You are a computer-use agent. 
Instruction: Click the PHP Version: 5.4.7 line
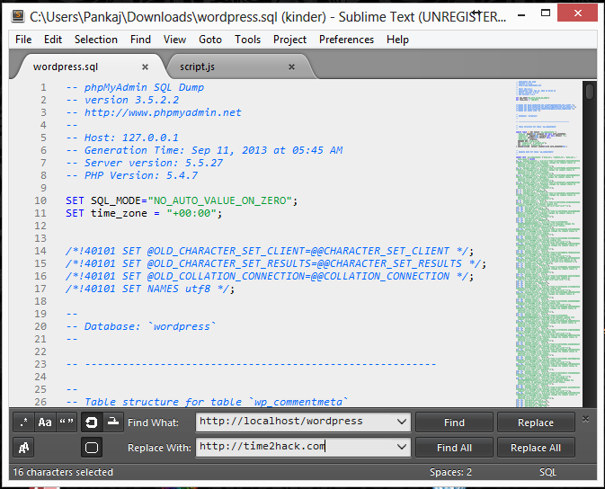pyautogui.click(x=131, y=175)
